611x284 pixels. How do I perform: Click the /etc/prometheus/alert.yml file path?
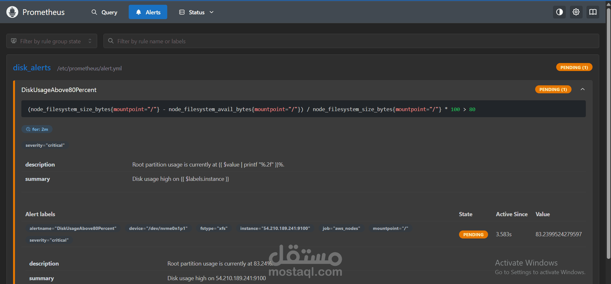tap(89, 68)
